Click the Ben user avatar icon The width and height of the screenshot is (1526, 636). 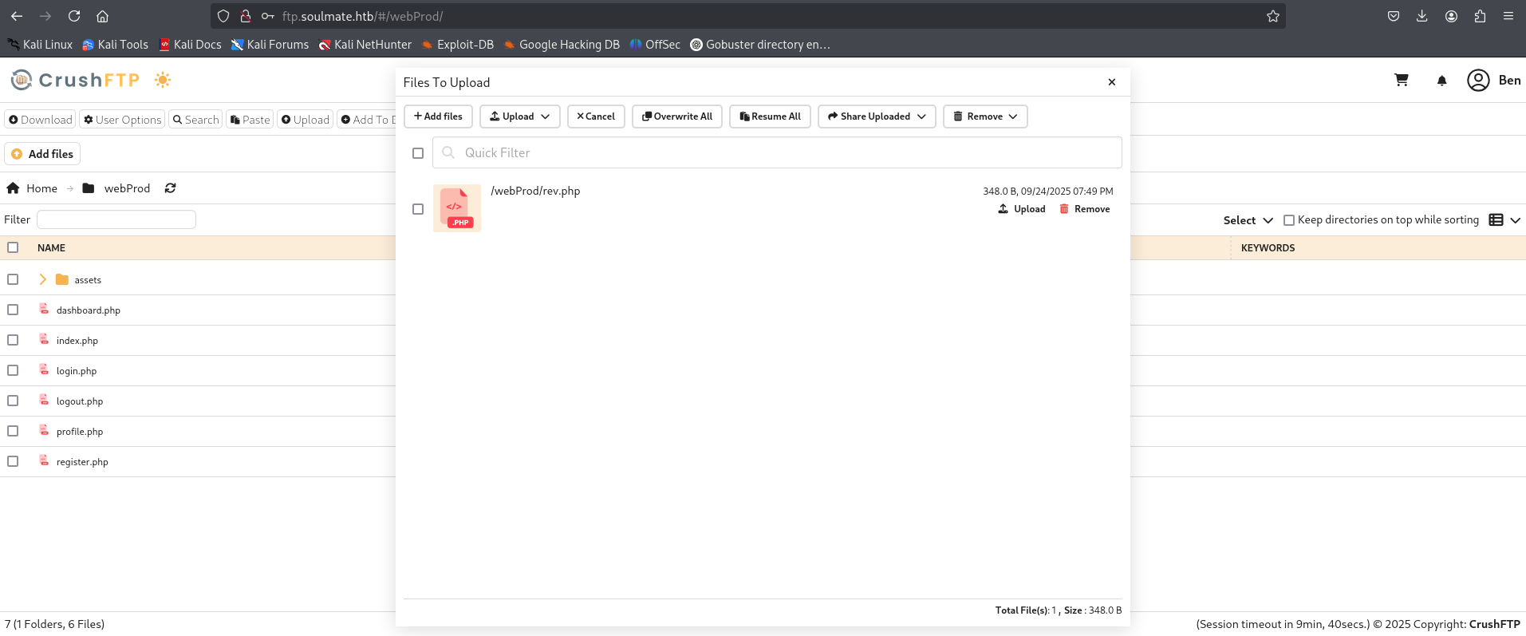[1478, 81]
